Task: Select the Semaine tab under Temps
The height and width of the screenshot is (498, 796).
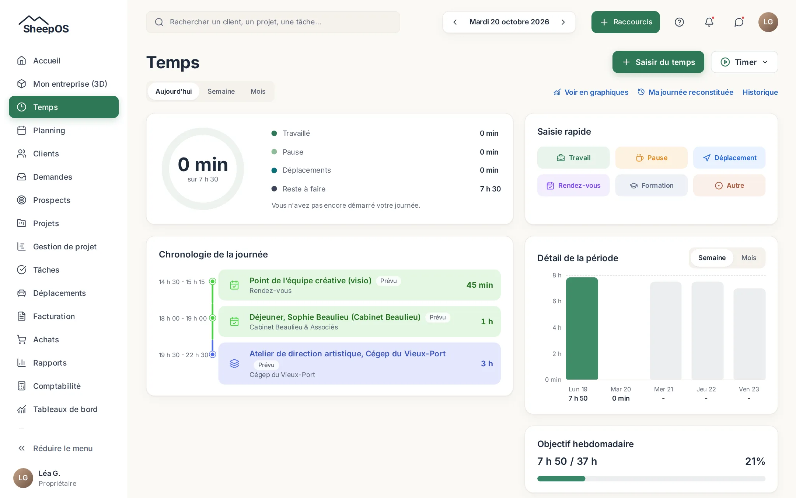Action: pyautogui.click(x=221, y=91)
